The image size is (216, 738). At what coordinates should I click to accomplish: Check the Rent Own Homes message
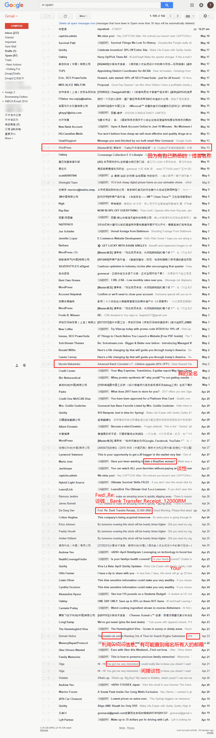click(x=43, y=280)
